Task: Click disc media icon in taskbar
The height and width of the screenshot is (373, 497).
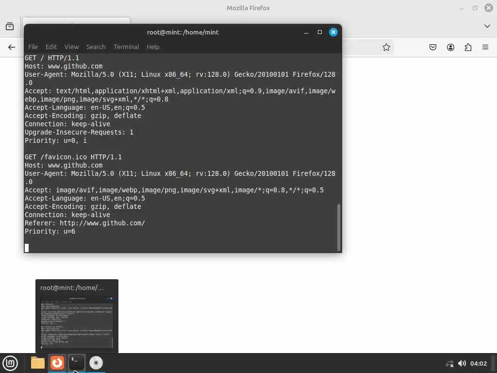Action: 96,363
